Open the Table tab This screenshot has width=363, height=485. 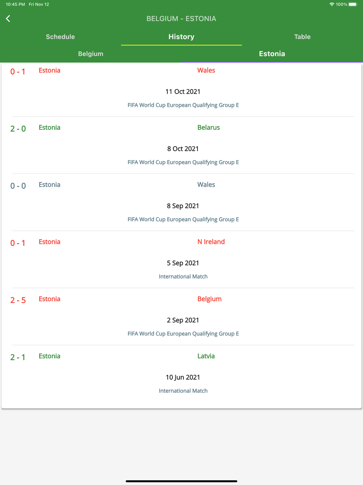[302, 37]
